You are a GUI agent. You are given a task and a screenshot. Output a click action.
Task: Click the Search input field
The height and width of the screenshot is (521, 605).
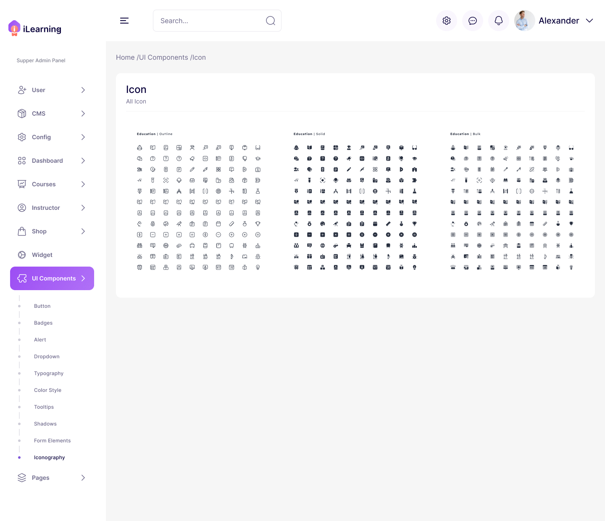pos(210,21)
